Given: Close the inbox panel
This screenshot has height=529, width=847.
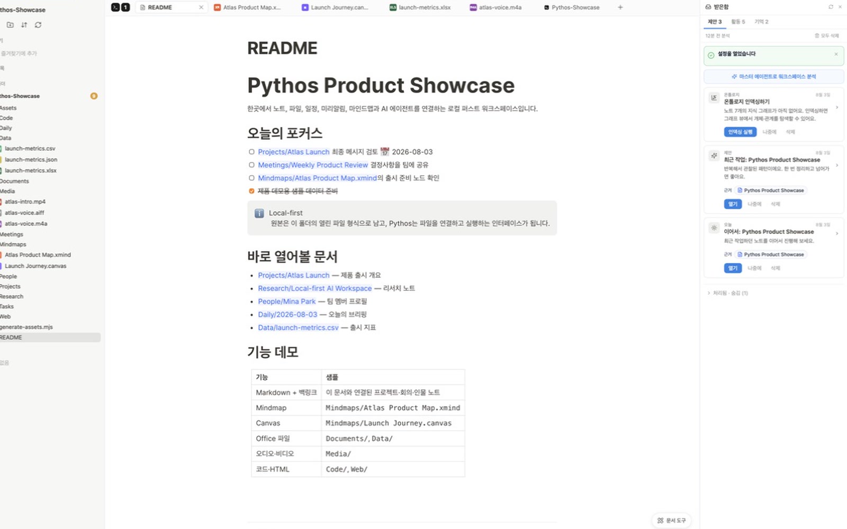Looking at the screenshot, I should click(x=840, y=7).
